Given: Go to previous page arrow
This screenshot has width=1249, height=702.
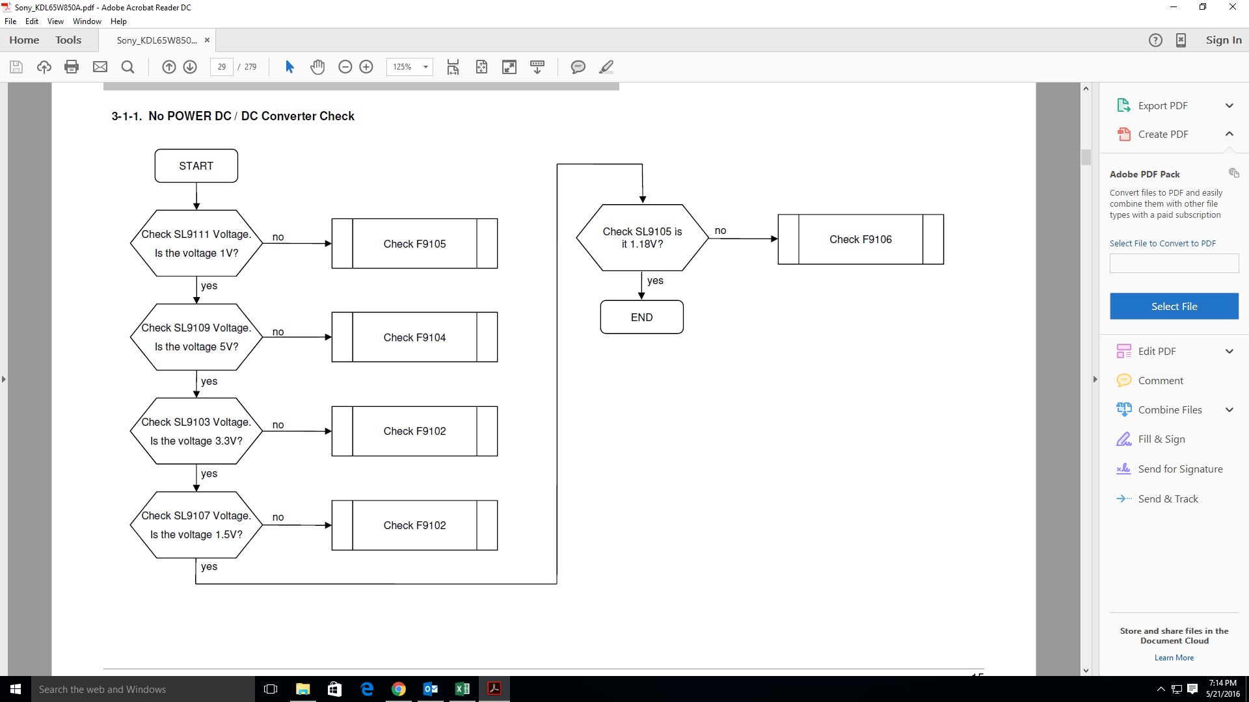Looking at the screenshot, I should (169, 67).
